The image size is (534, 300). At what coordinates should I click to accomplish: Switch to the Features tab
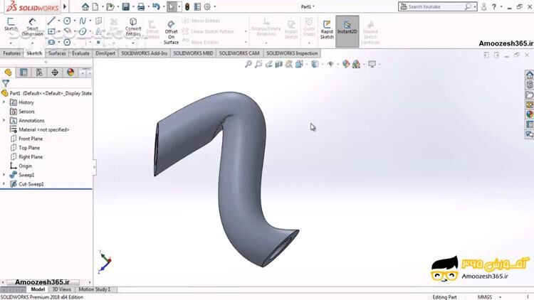pos(12,53)
